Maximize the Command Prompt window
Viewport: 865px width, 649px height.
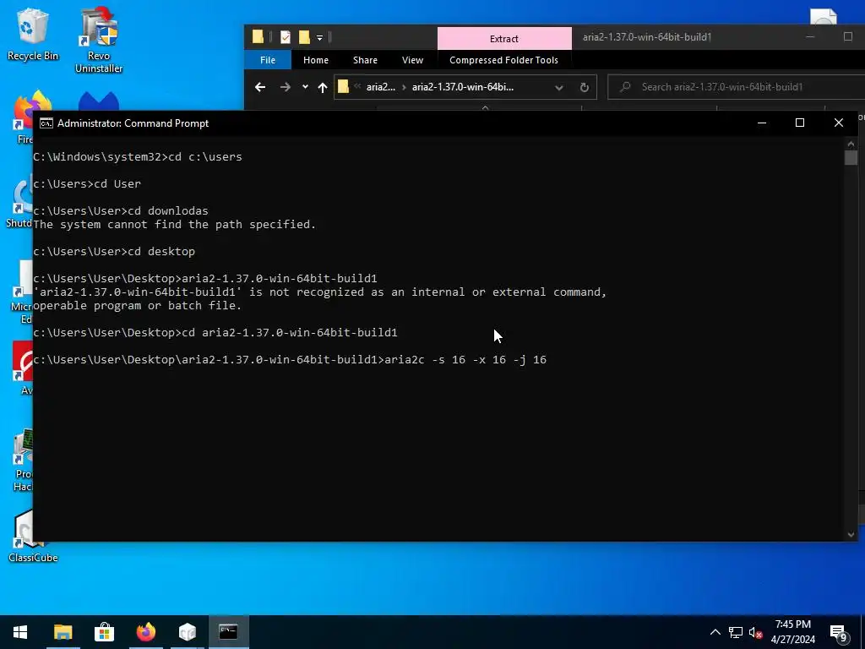(x=800, y=123)
